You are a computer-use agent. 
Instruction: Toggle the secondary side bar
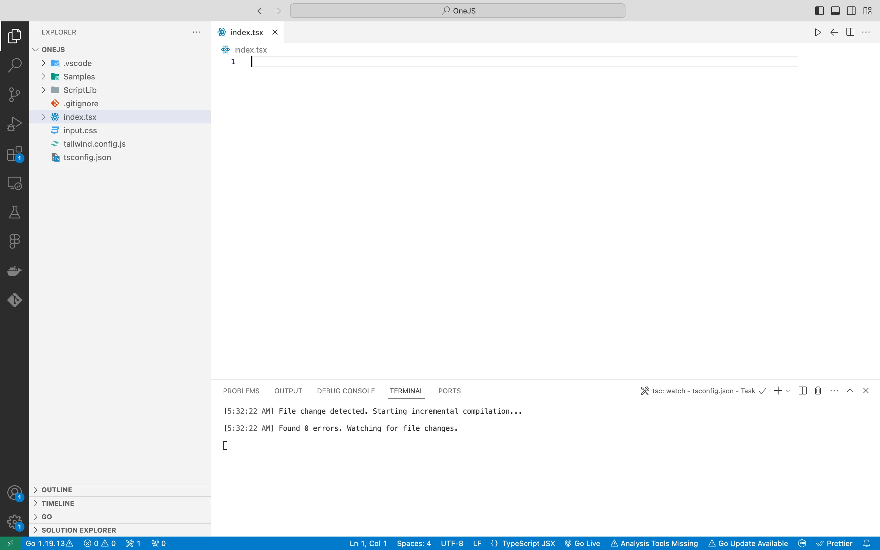tap(851, 11)
